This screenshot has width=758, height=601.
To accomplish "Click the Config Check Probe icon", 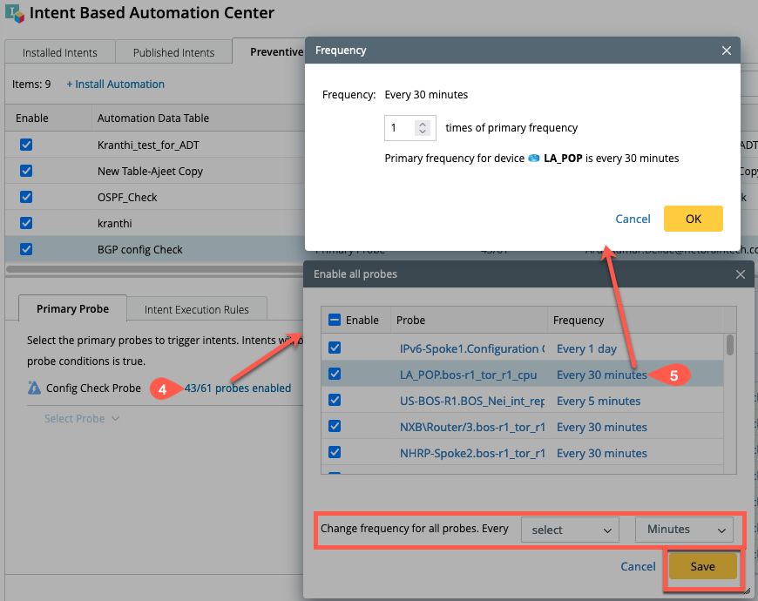I will tap(34, 388).
